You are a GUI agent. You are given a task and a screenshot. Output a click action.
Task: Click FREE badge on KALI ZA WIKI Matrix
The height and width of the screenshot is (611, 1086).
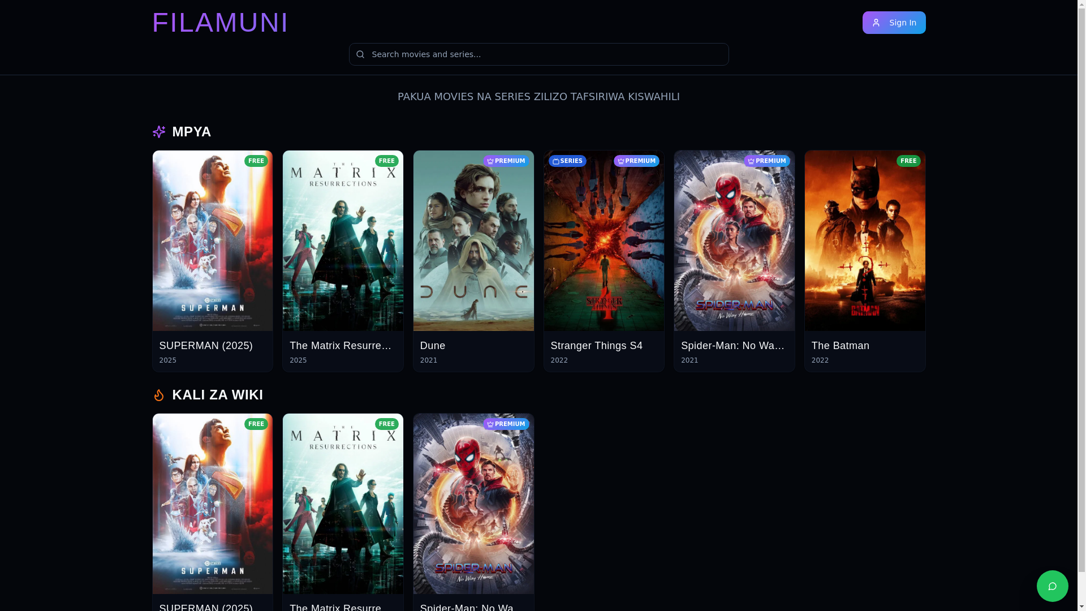pos(387,424)
